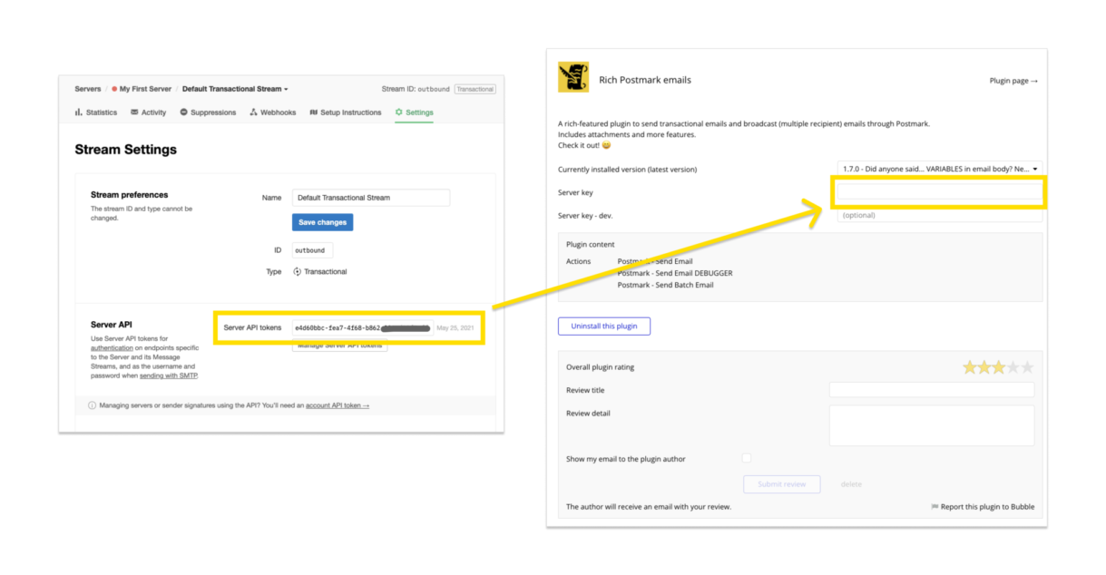The width and height of the screenshot is (1106, 575).
Task: Click the Settings gear icon
Action: [x=399, y=112]
